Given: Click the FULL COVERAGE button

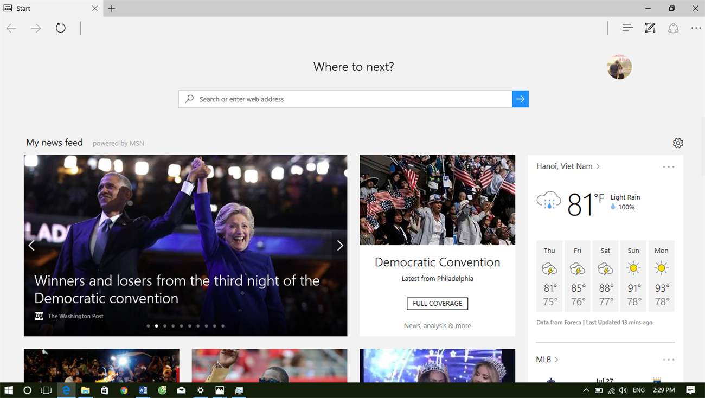Looking at the screenshot, I should [x=438, y=304].
